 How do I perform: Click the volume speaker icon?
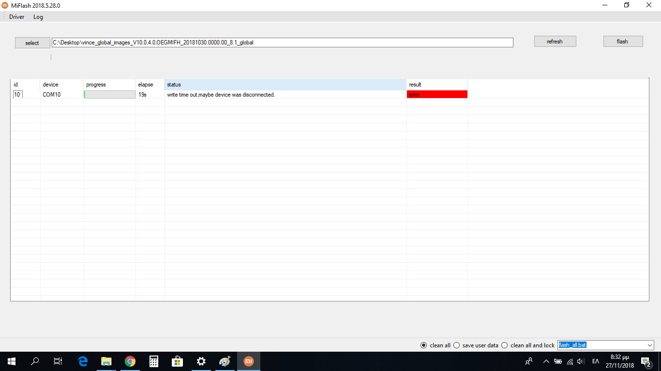(581, 361)
